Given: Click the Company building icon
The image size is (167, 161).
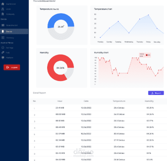Looking at the screenshot, I should pos(3,14).
